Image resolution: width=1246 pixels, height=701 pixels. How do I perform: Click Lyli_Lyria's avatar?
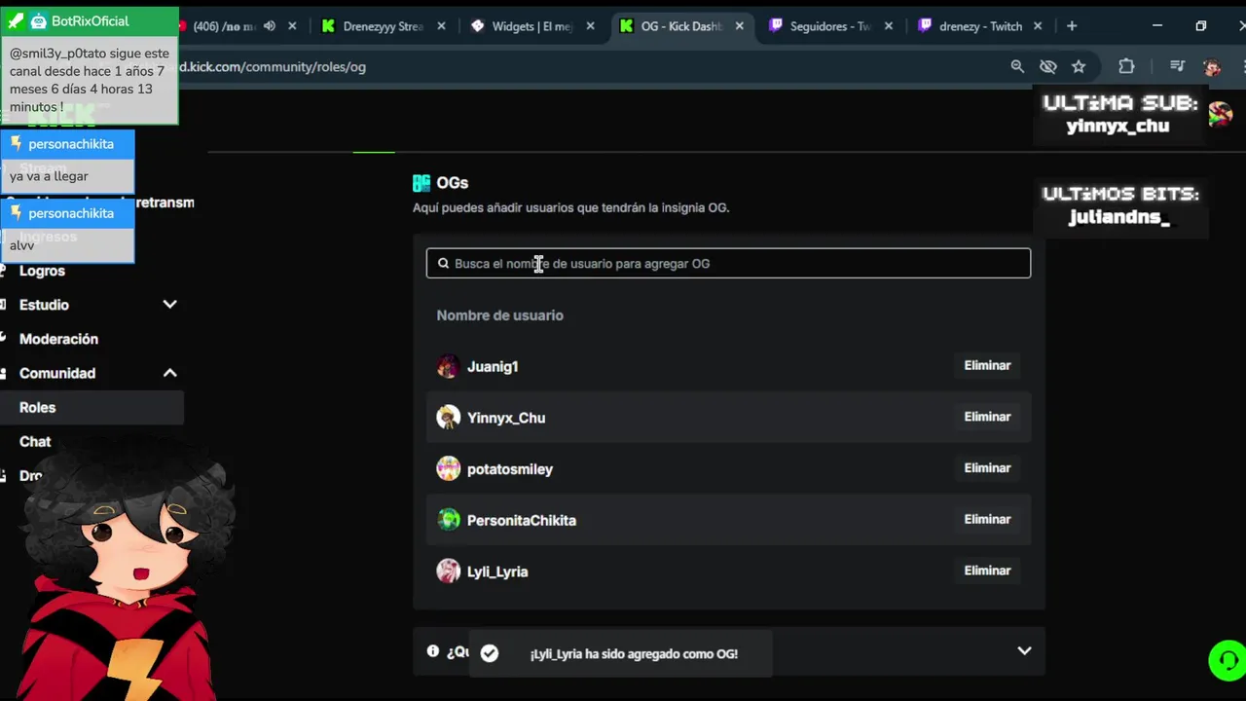click(449, 571)
